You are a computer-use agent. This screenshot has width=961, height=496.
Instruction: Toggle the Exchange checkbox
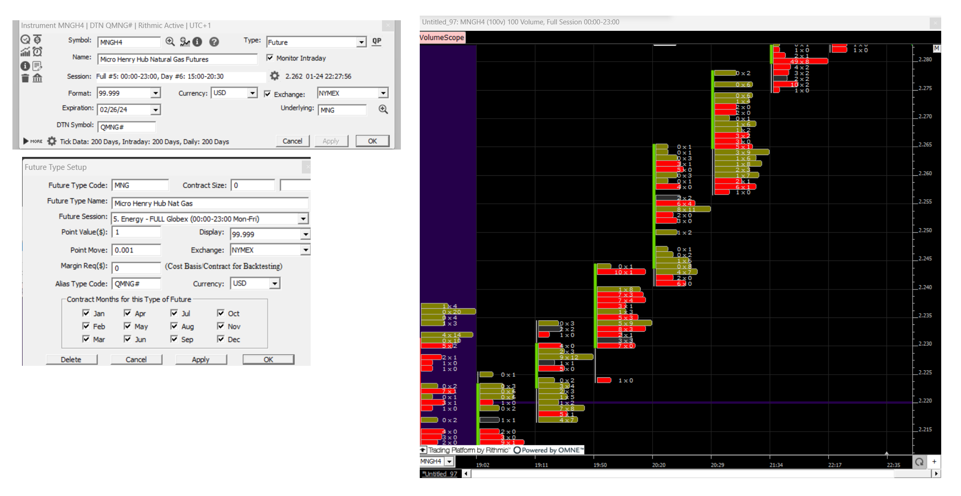click(x=267, y=94)
